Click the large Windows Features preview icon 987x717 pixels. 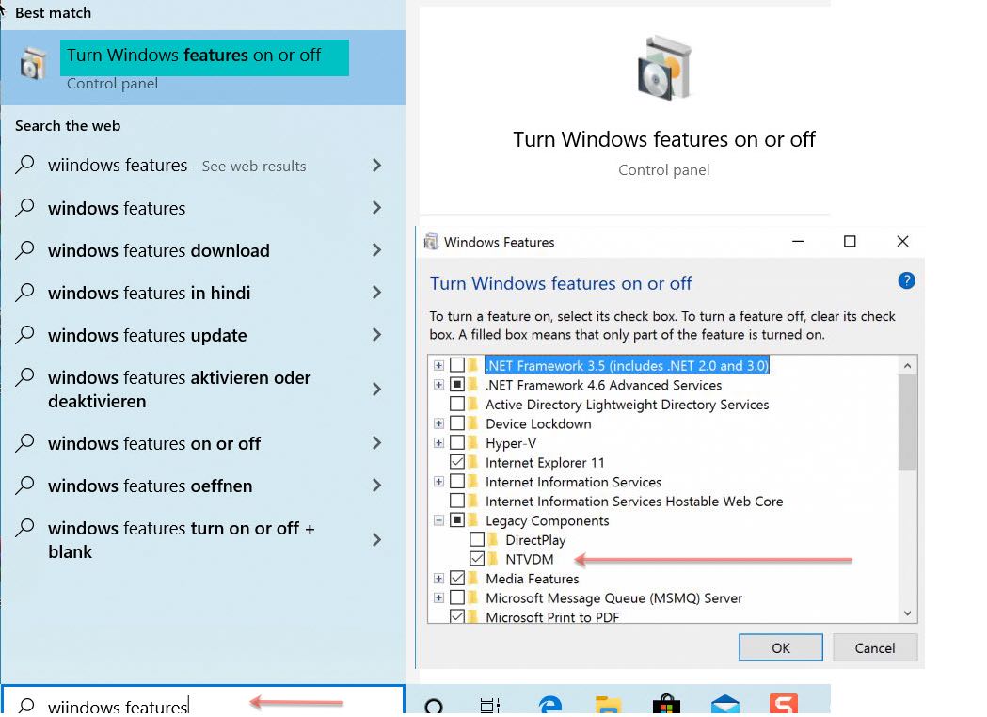coord(664,68)
